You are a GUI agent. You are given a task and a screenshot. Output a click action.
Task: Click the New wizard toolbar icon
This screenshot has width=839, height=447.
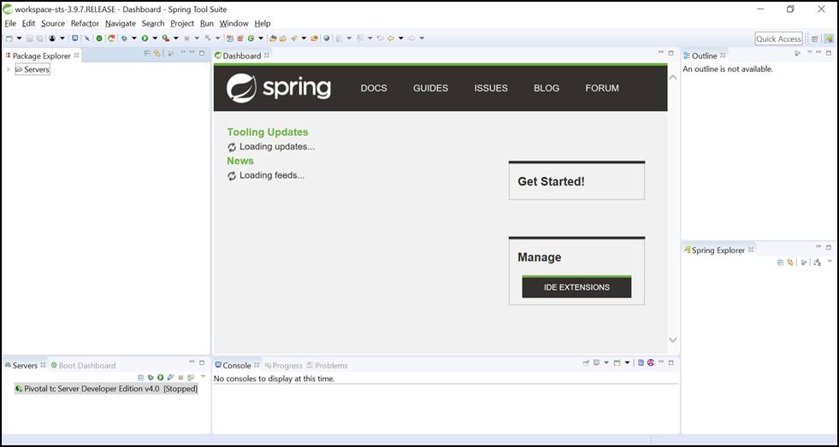(9, 38)
